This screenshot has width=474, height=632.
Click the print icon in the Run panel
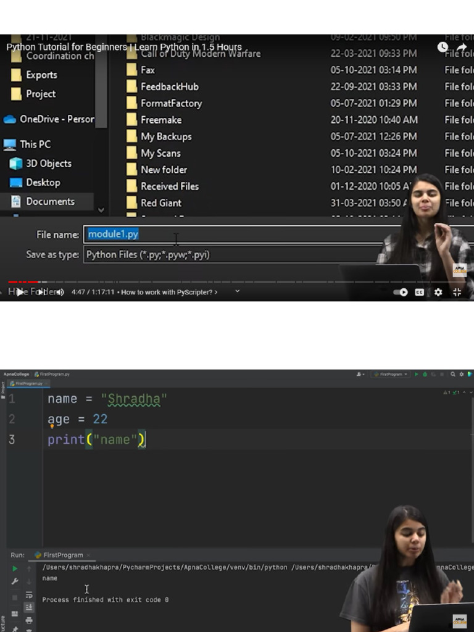pyautogui.click(x=28, y=620)
